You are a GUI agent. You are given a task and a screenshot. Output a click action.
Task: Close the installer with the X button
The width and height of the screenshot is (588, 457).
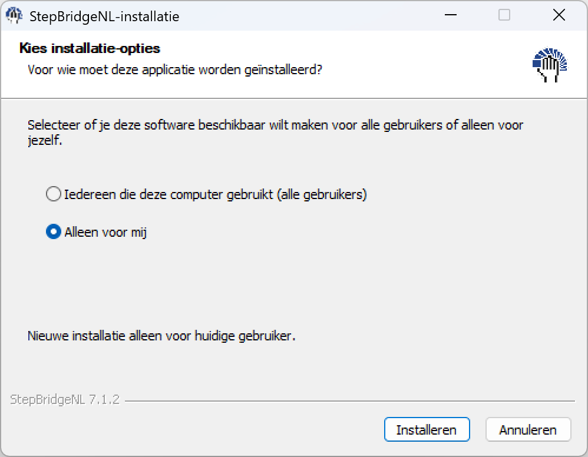pyautogui.click(x=559, y=15)
